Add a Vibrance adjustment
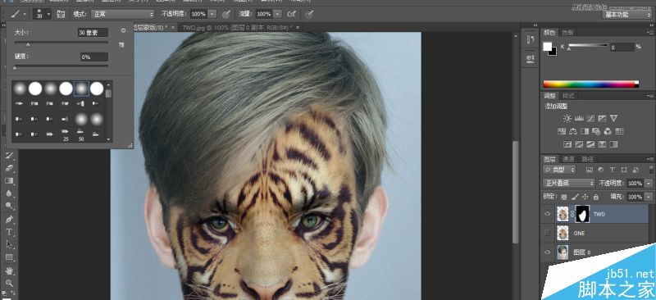656x300 pixels. [613, 118]
